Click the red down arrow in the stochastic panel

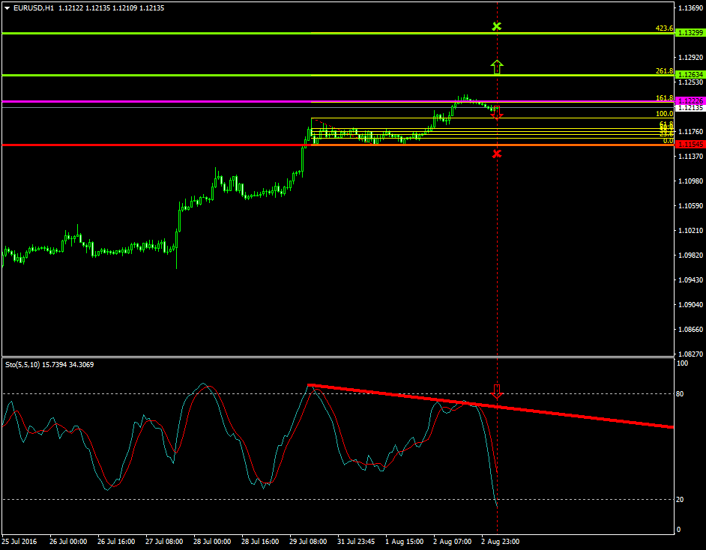click(x=496, y=391)
